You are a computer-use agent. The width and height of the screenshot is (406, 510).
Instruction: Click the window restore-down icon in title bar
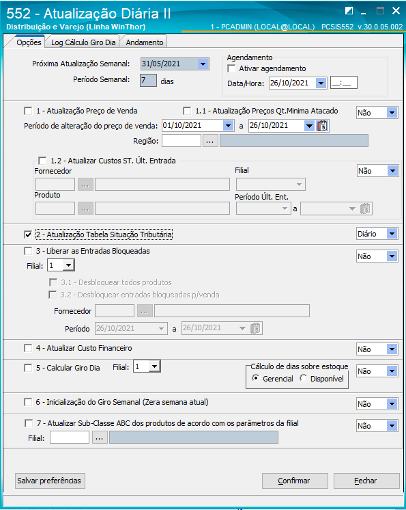[349, 11]
